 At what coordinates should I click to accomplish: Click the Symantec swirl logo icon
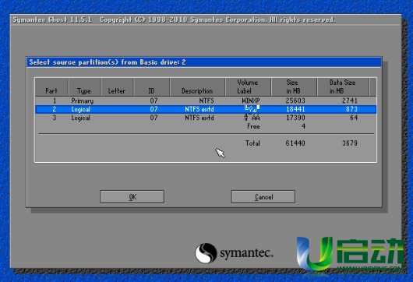click(206, 252)
